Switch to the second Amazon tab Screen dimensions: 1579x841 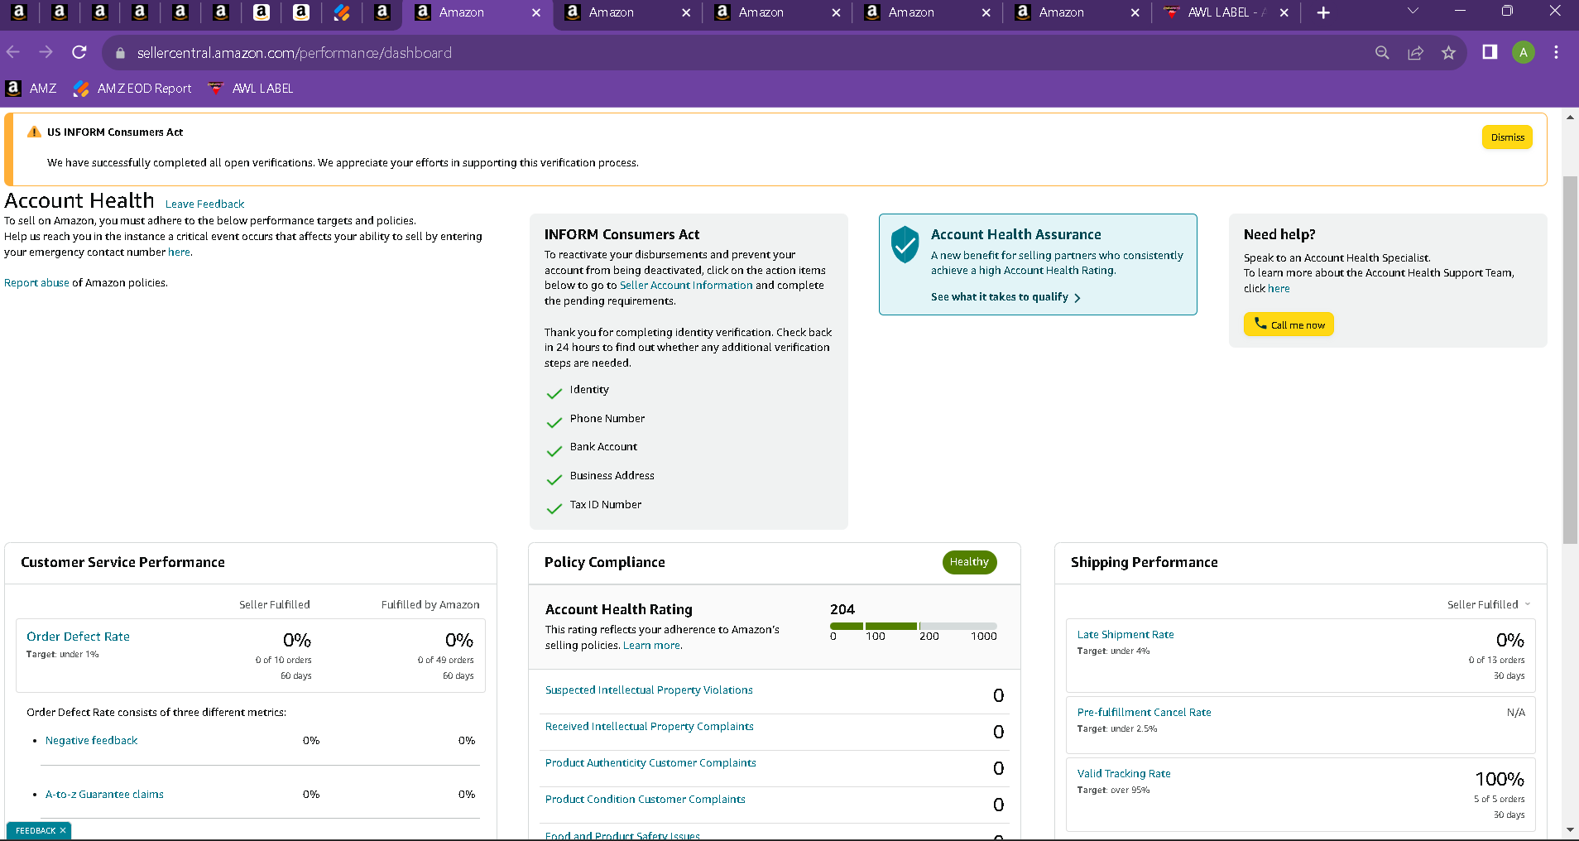click(x=626, y=12)
